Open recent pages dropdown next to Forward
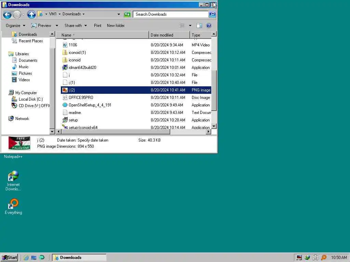Screen dimensions: 350x262 tap(23, 15)
